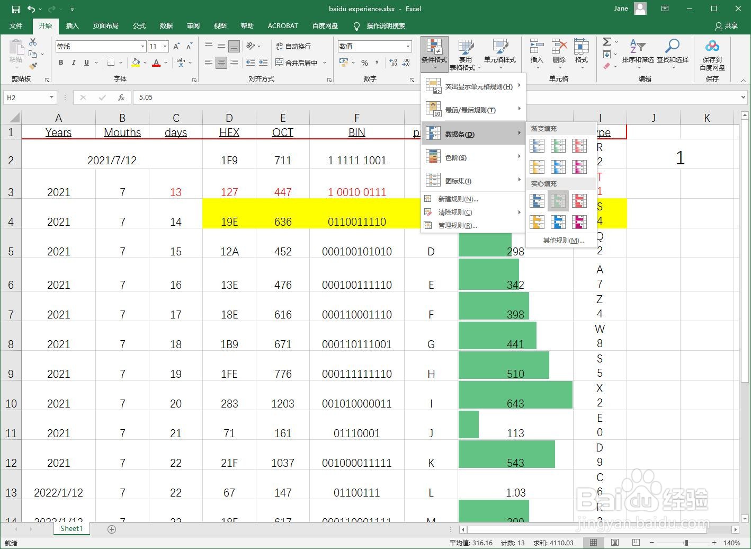Screen dimensions: 751x549
Task: Switch to the Insert tab (插入)
Action: [72, 25]
